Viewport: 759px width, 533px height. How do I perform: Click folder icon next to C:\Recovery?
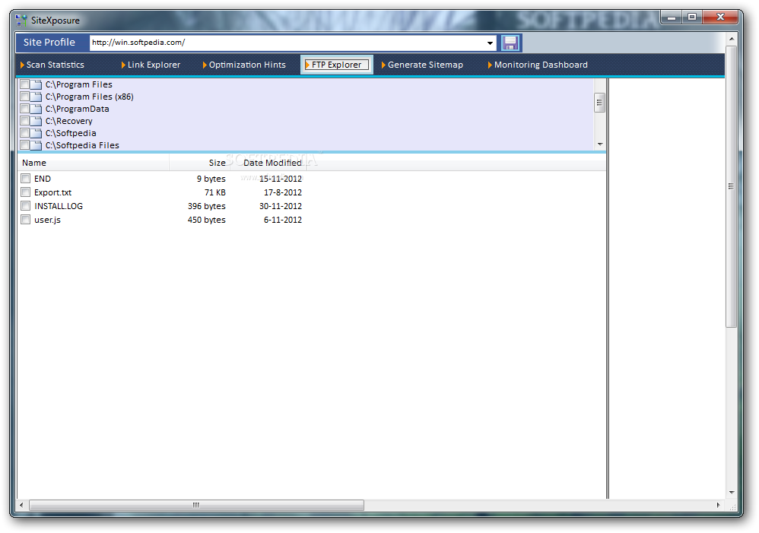coord(37,121)
